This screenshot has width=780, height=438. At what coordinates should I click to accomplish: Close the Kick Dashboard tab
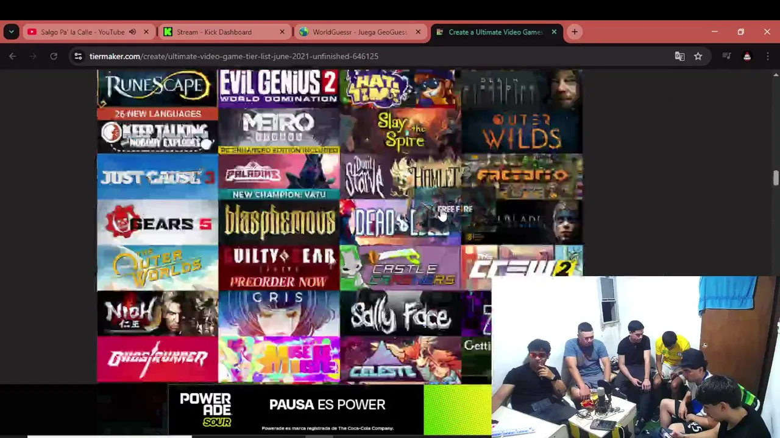tap(282, 32)
